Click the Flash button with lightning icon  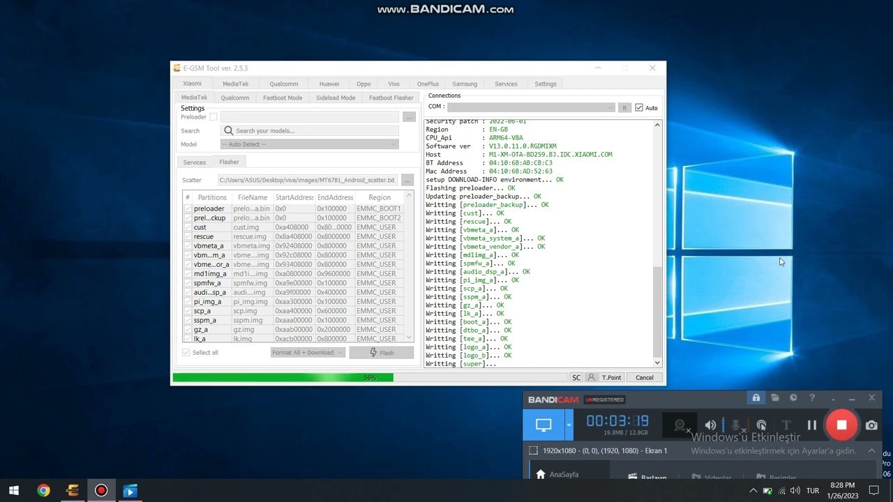click(382, 353)
